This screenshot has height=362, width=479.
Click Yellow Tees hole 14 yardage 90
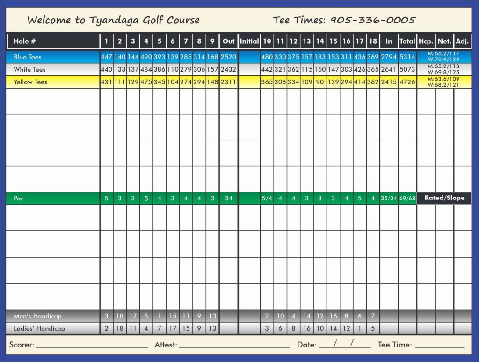coord(320,82)
